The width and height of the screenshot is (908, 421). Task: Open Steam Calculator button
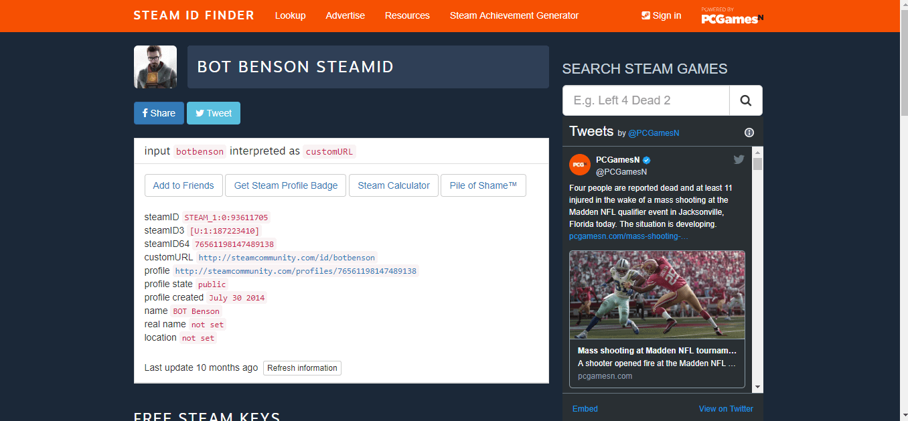(x=394, y=185)
